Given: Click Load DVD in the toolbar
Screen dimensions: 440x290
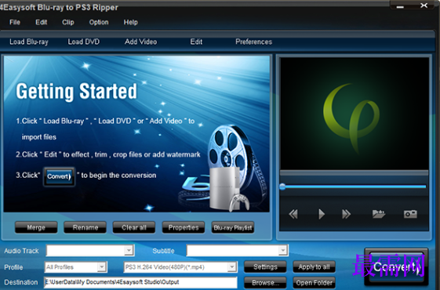Looking at the screenshot, I should coord(84,42).
